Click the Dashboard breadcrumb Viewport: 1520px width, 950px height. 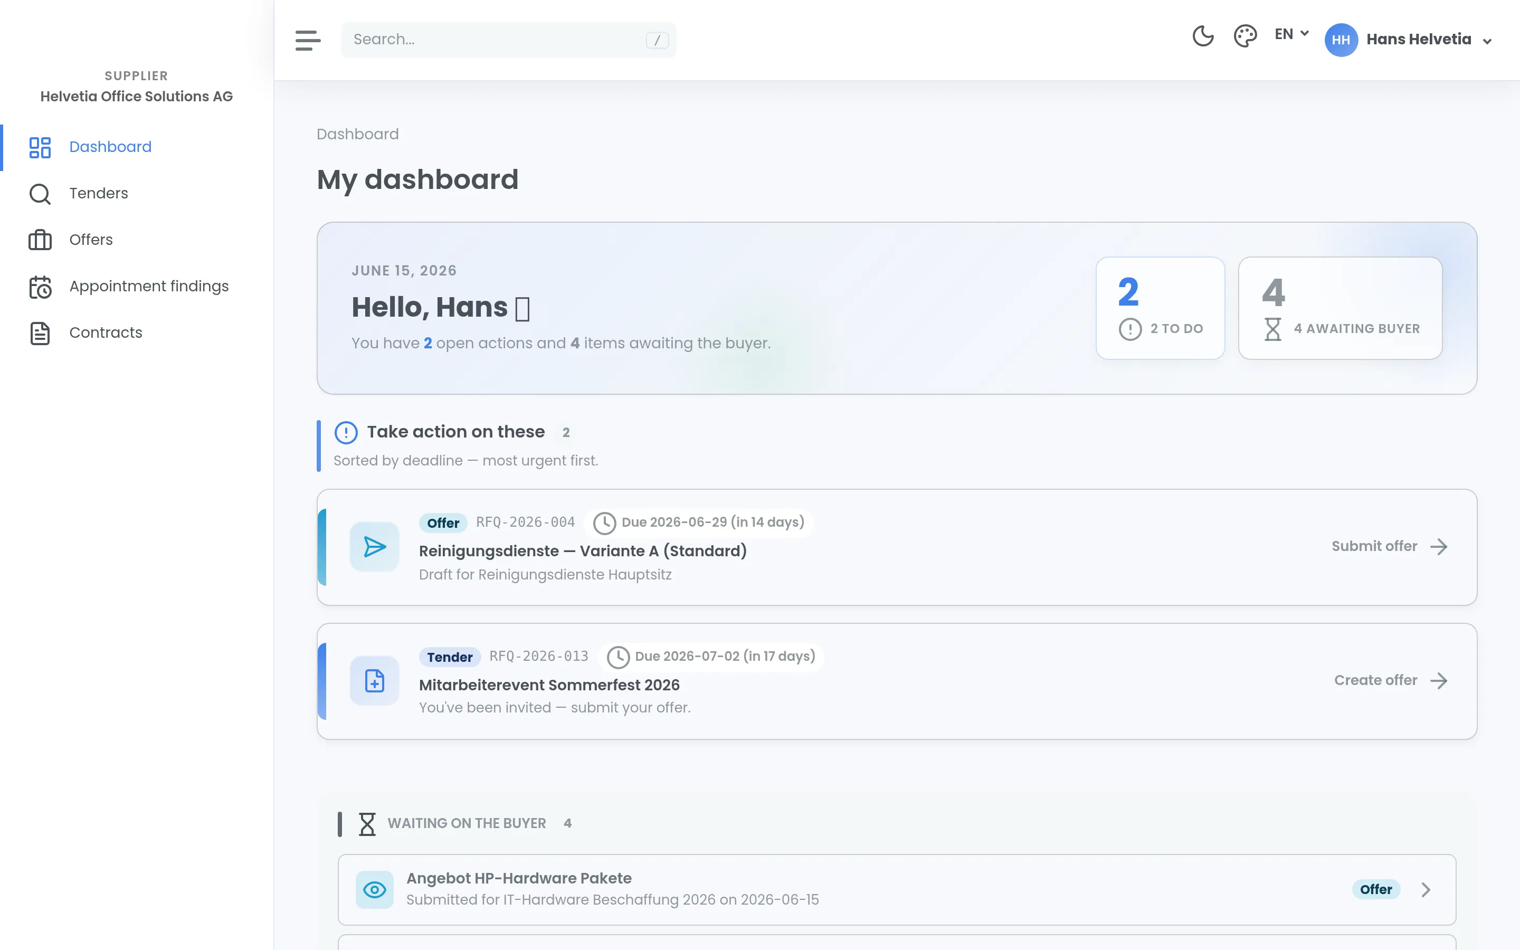tap(357, 135)
